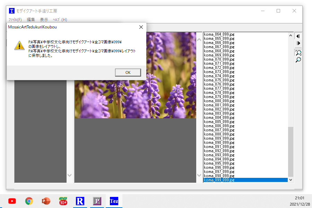
Task: Open the 表示 menu
Action: coord(44,20)
